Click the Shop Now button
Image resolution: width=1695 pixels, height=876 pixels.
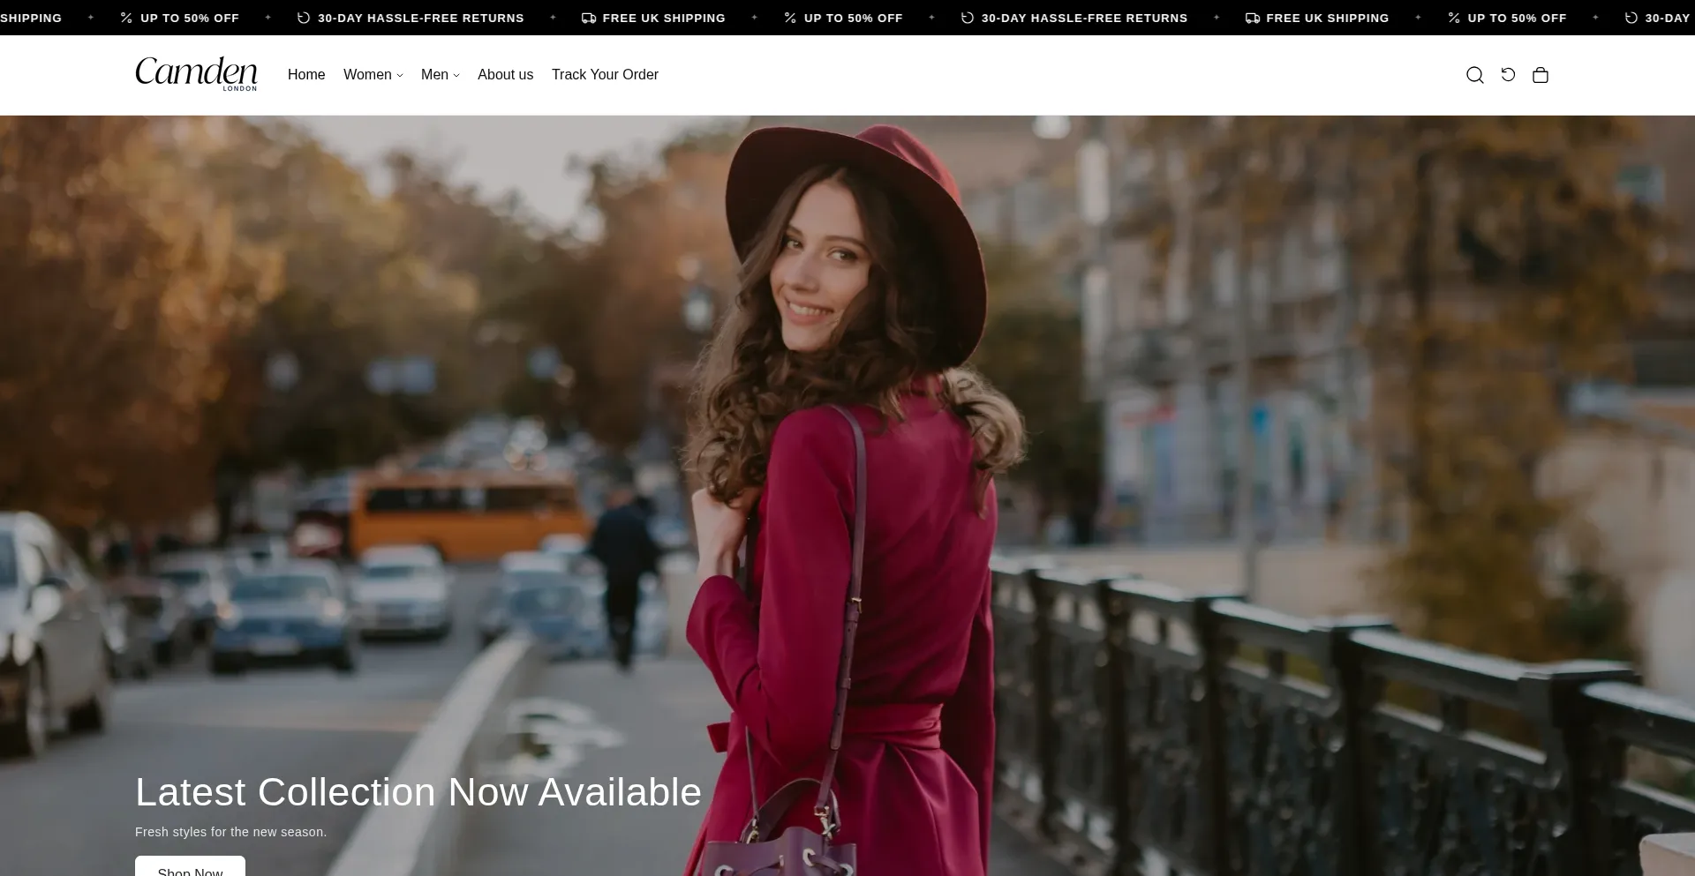(x=190, y=866)
